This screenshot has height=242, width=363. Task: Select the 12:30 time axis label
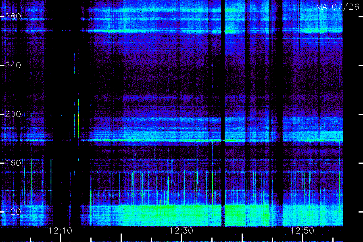click(x=181, y=231)
